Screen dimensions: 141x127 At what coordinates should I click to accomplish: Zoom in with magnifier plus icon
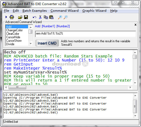point(60,17)
